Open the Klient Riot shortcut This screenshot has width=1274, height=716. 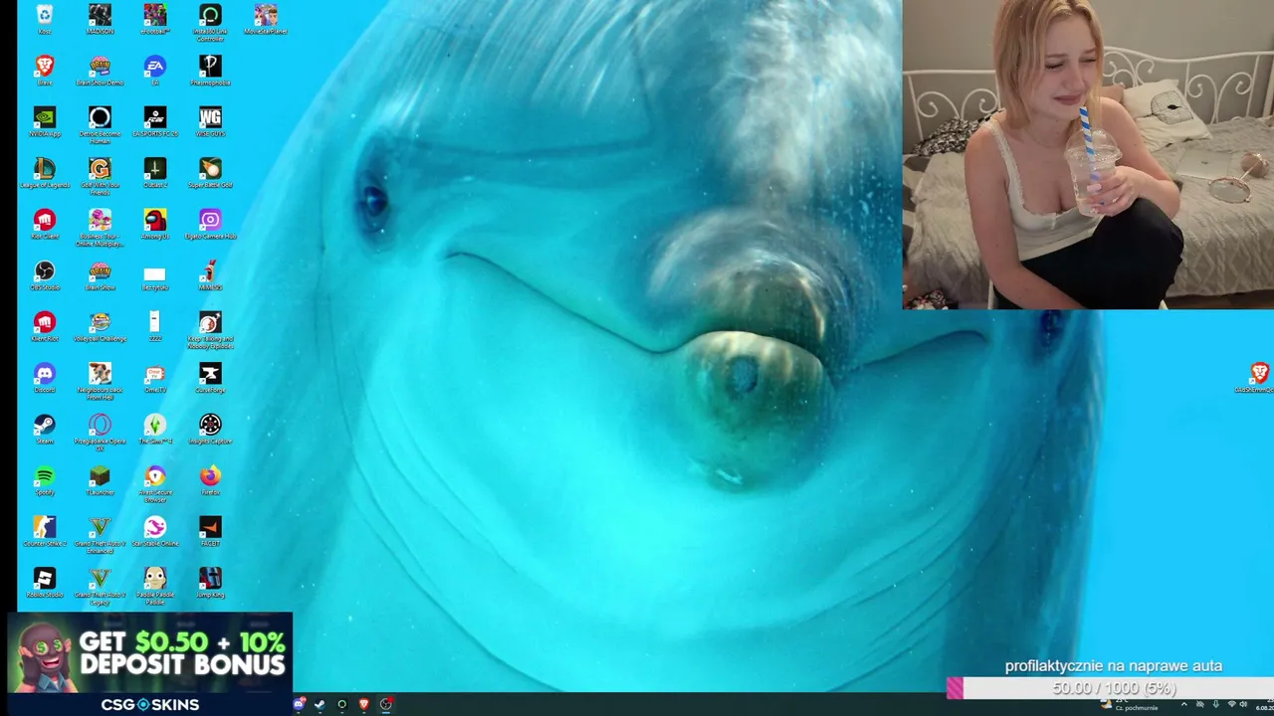click(x=44, y=326)
